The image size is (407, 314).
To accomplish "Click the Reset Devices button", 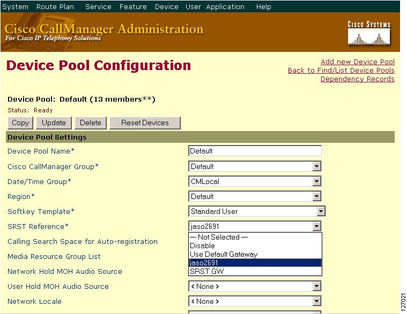I will click(x=145, y=122).
